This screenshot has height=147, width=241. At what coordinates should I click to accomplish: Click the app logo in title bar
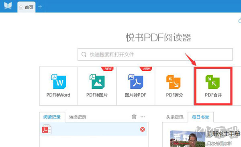pos(8,6)
